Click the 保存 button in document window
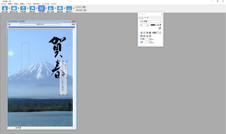 point(73,24)
